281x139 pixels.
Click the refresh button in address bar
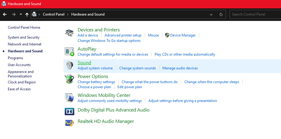coord(221,14)
